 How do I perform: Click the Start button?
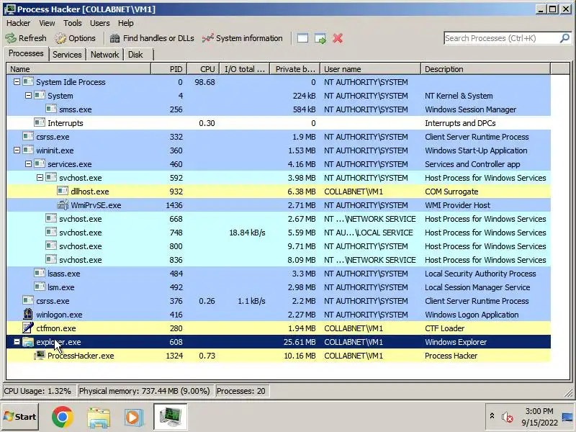tap(20, 417)
